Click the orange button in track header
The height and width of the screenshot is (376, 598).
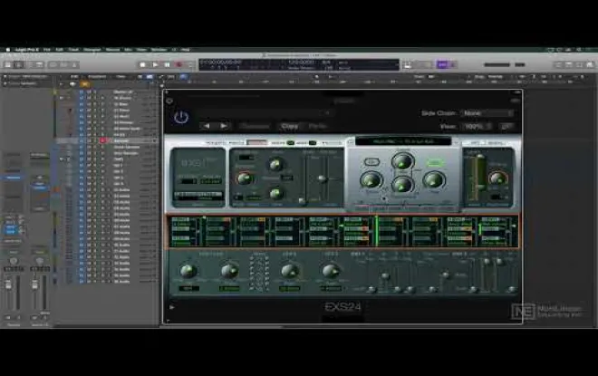tap(84, 84)
